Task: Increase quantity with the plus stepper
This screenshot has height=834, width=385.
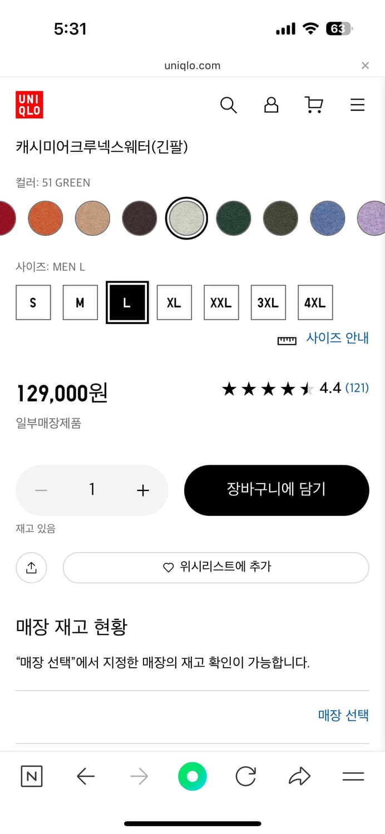Action: pos(142,490)
